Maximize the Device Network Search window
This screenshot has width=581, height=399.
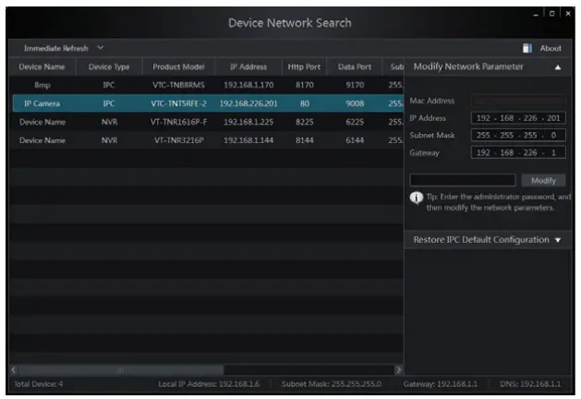tap(551, 14)
